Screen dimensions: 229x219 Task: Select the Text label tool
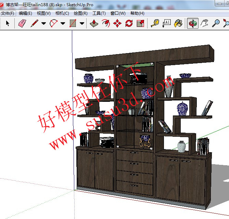pyautogui.click(x=166, y=23)
